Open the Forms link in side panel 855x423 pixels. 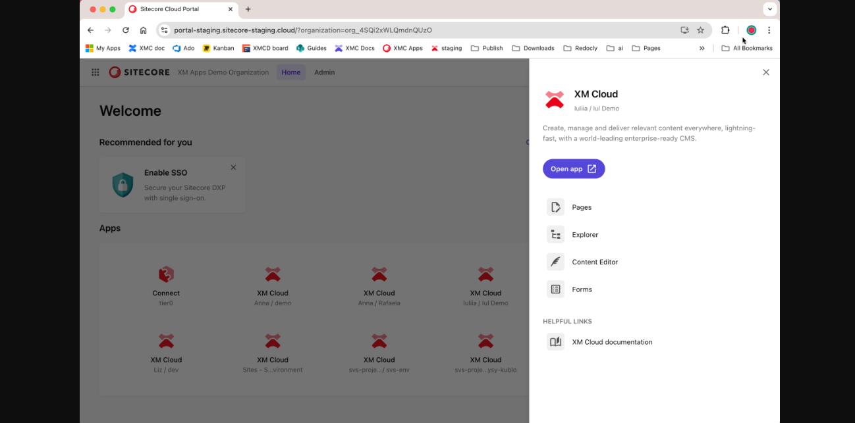[582, 289]
